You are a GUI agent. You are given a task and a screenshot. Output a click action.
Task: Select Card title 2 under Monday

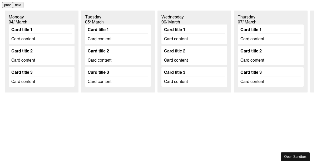tap(22, 51)
